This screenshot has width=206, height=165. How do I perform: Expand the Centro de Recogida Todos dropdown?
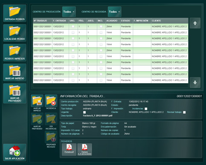point(115,12)
